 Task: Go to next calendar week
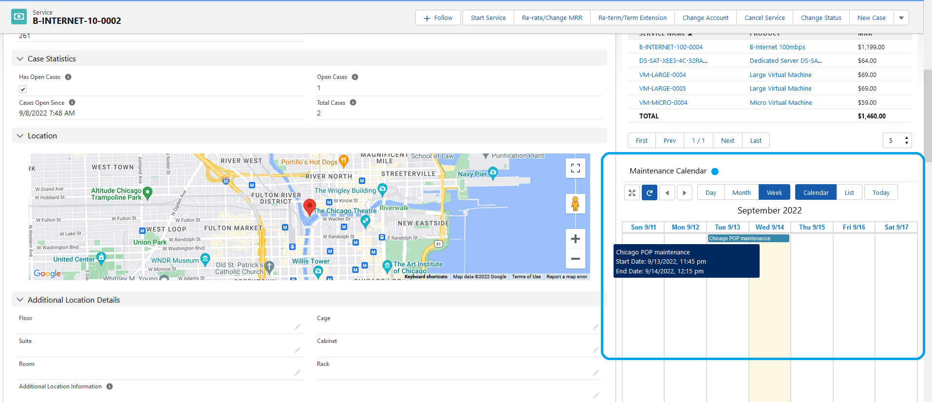point(685,192)
